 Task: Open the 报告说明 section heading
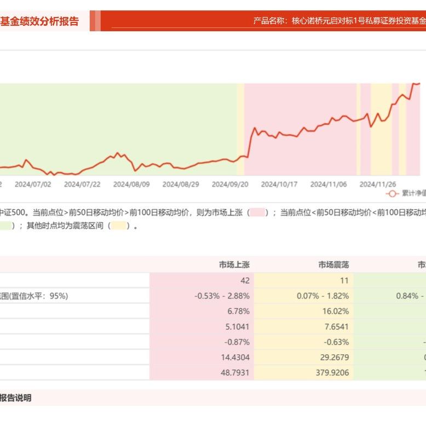(15, 398)
